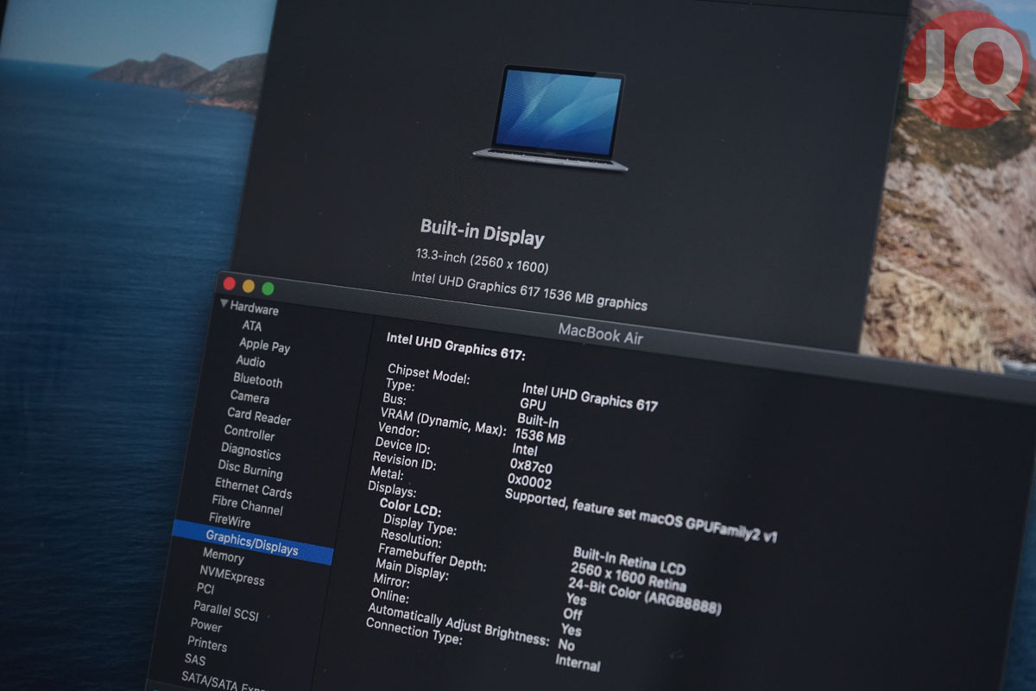Open the Diagnostics entry

point(250,451)
